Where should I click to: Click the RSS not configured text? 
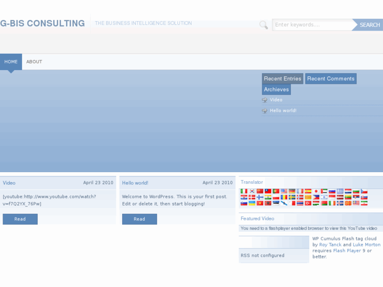(x=262, y=255)
